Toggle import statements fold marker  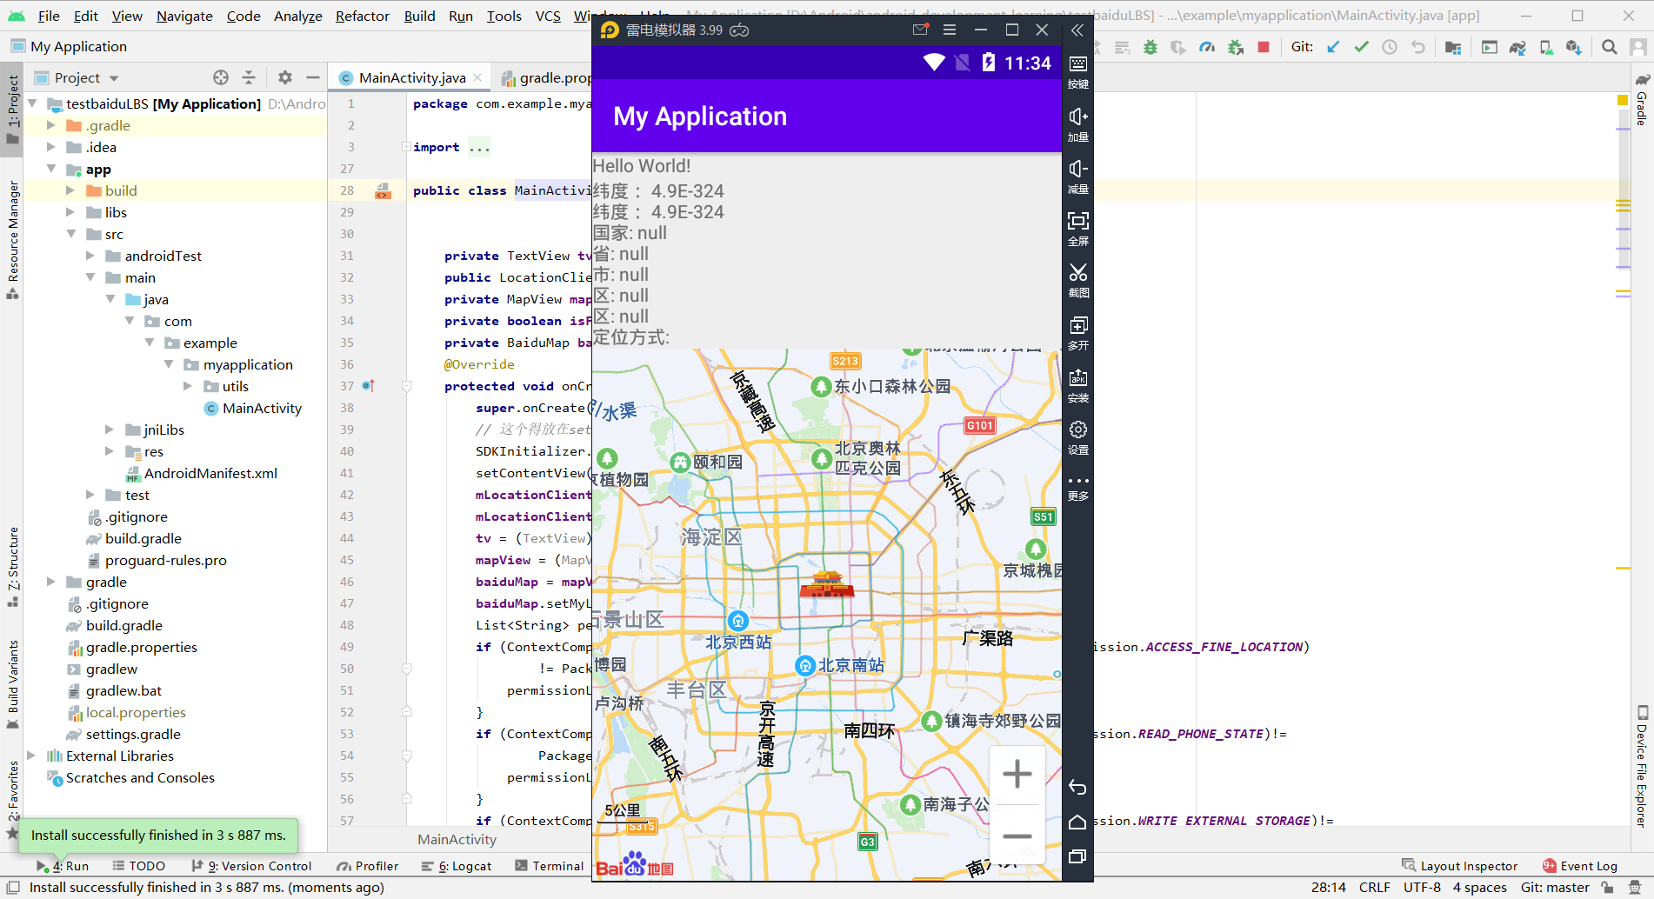coord(406,147)
